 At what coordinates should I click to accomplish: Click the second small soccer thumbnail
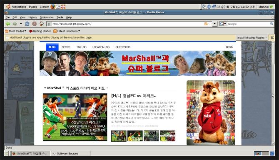135,136
